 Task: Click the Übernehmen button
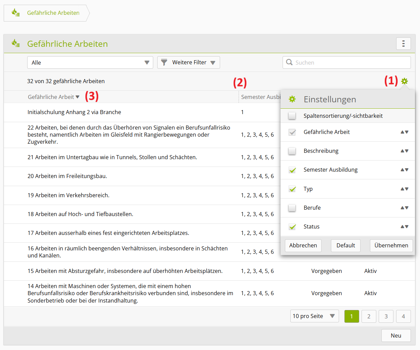tap(391, 246)
